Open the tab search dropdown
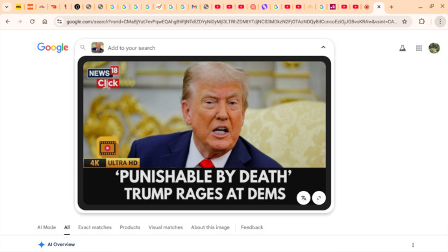The image size is (448, 252). 6,6
